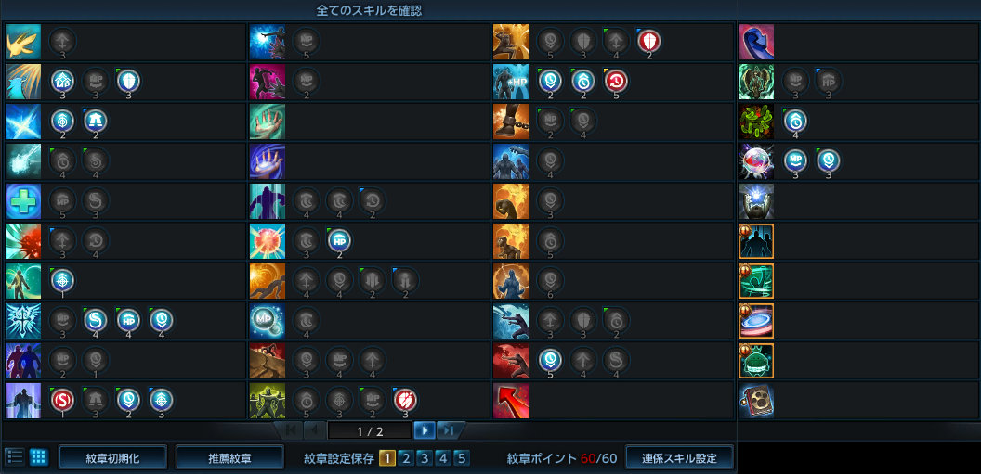This screenshot has height=474, width=981.
Task: Click the +HP skill icon
Action: 511,82
